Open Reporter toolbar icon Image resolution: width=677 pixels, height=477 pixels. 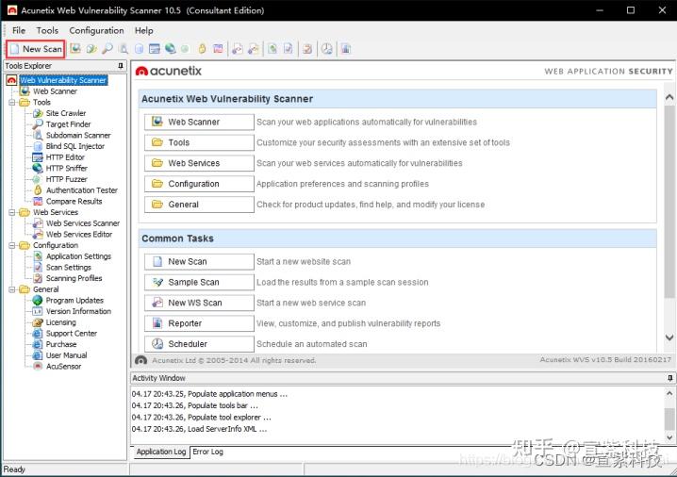[346, 49]
